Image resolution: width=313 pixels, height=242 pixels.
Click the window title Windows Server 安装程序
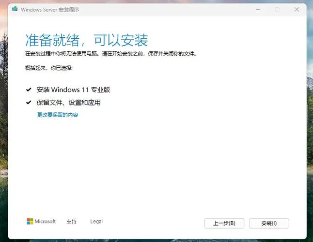[x=50, y=10]
